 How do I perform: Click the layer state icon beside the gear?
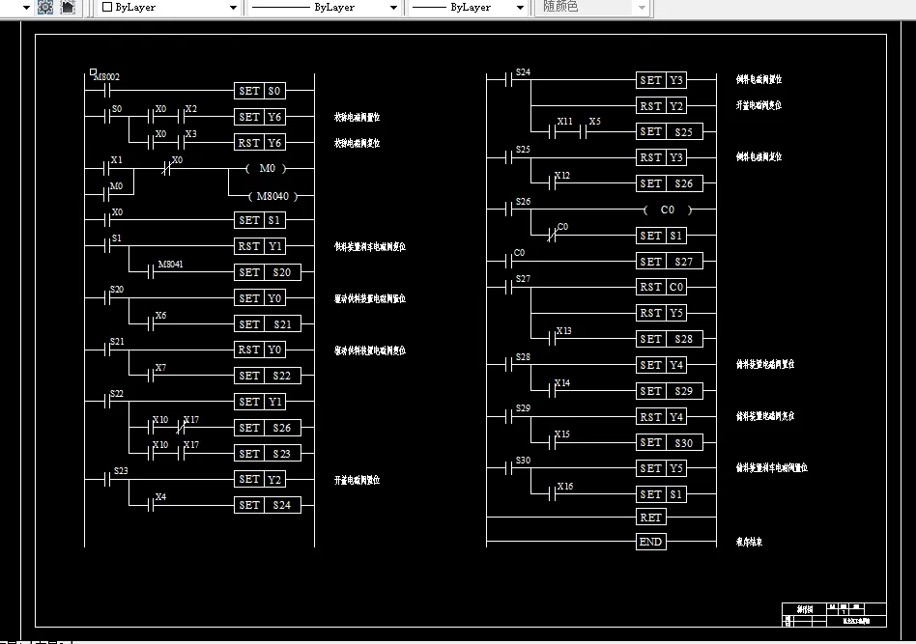[68, 8]
